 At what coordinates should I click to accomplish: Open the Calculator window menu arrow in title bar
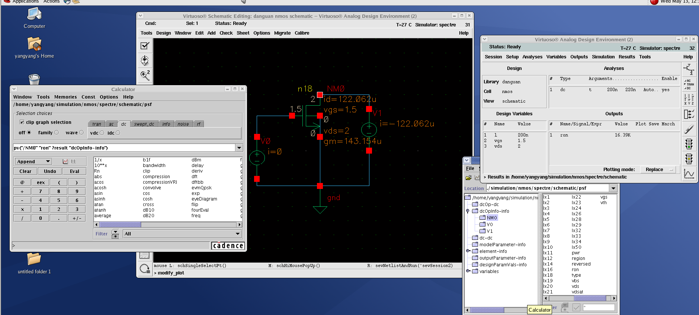pos(14,89)
